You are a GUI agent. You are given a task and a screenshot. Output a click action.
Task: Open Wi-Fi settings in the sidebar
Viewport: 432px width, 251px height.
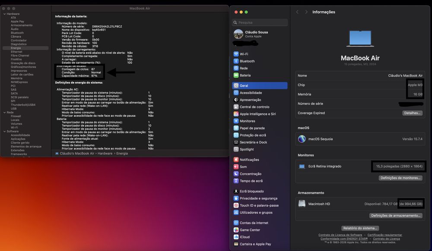260,54
